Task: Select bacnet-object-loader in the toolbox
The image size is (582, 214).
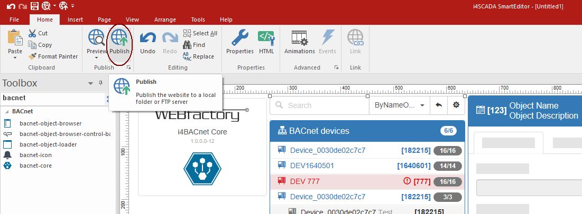Action: (x=48, y=144)
